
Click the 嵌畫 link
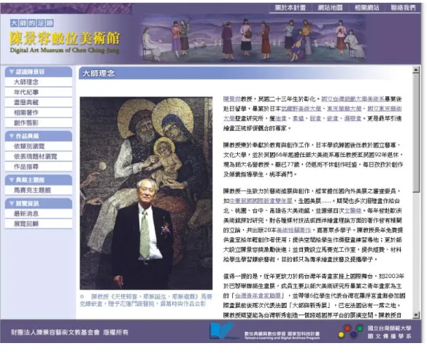pyautogui.click(x=332, y=118)
